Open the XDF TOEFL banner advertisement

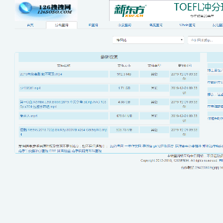coord(166,11)
